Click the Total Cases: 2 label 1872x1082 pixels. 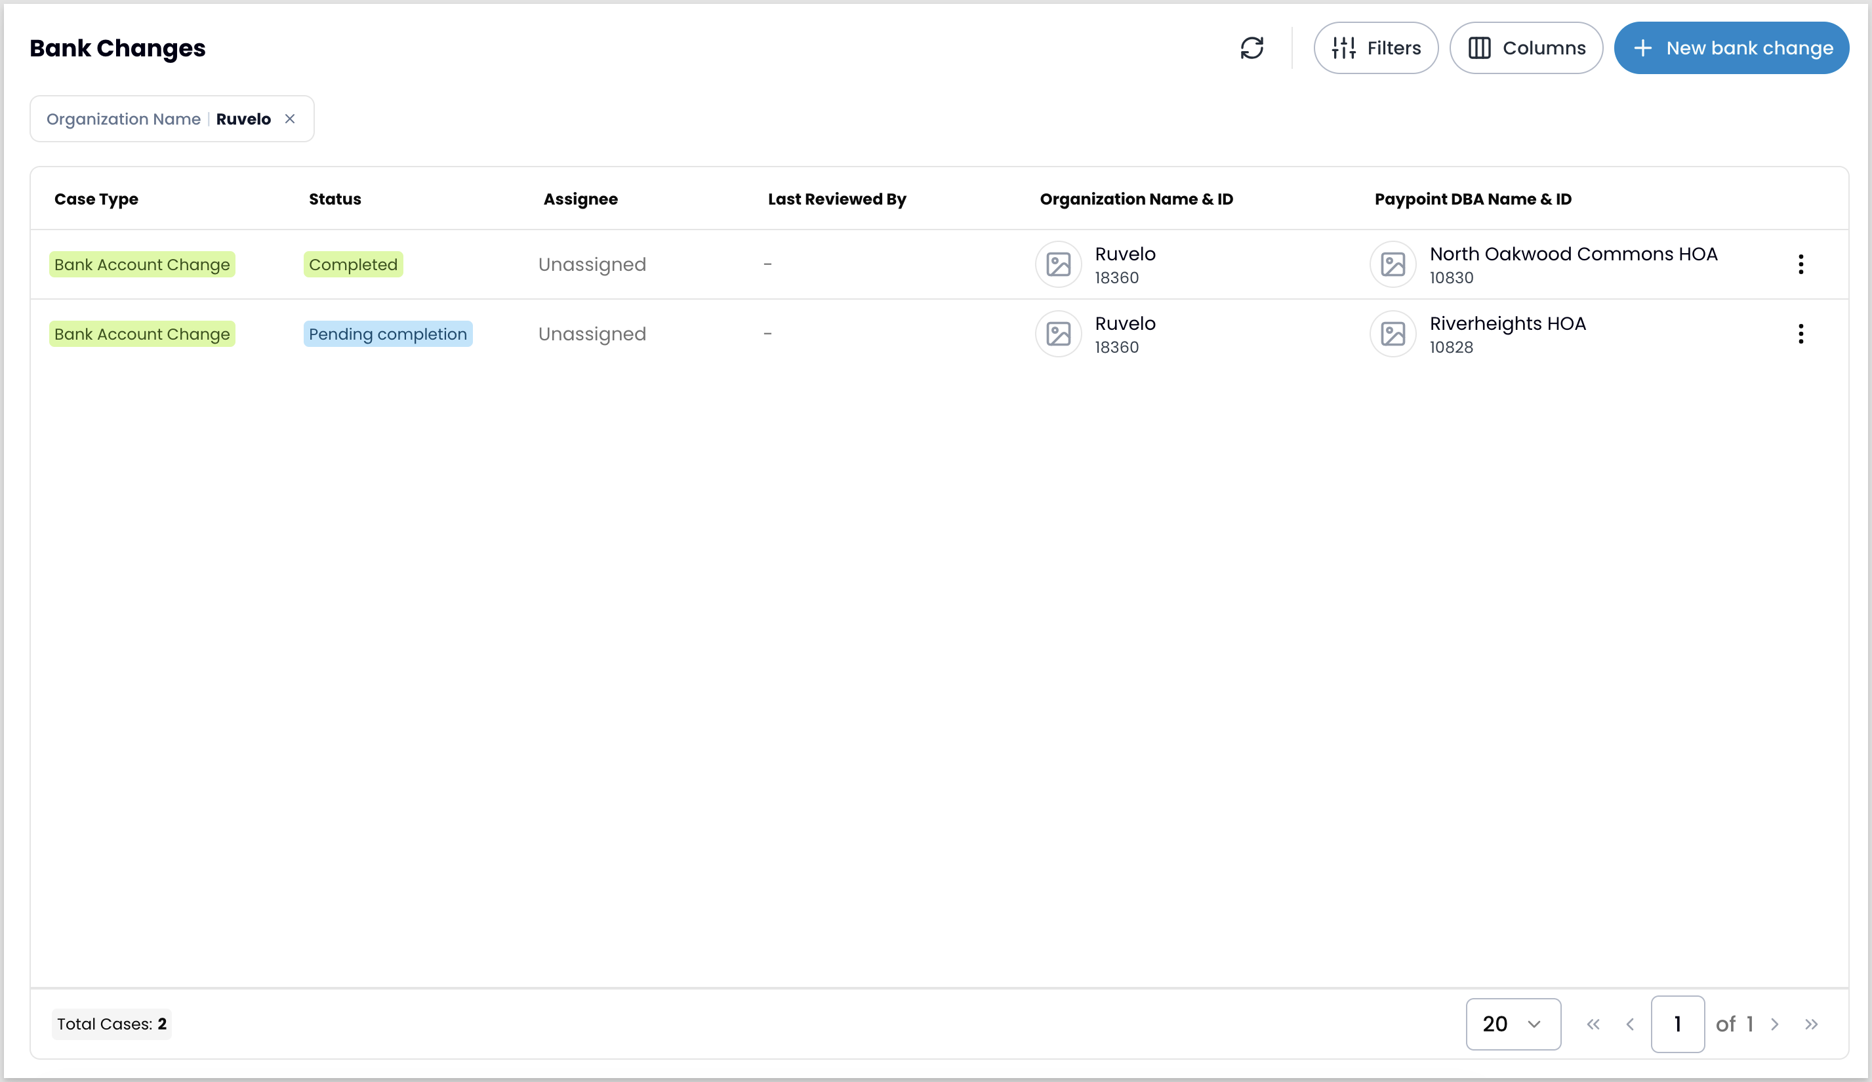pos(112,1024)
